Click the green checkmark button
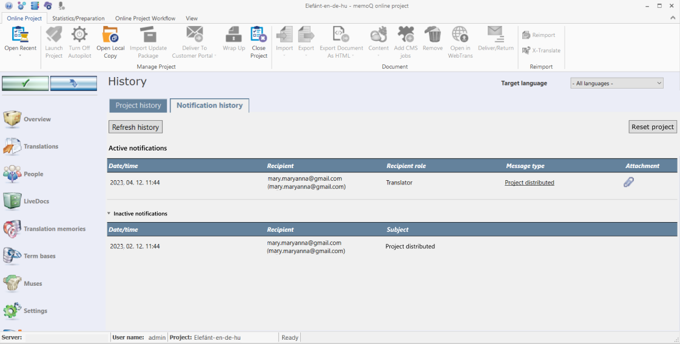Image resolution: width=680 pixels, height=344 pixels. [25, 84]
